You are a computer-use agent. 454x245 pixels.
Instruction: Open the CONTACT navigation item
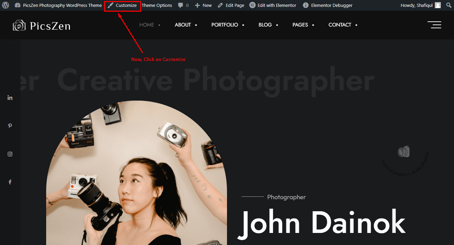point(340,25)
